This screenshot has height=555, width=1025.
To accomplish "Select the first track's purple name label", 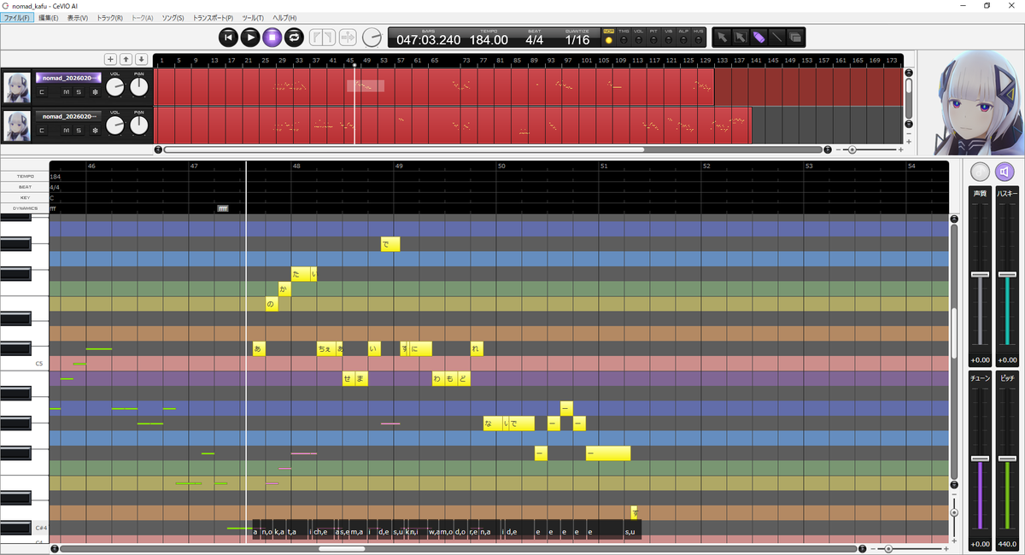I will [68, 78].
